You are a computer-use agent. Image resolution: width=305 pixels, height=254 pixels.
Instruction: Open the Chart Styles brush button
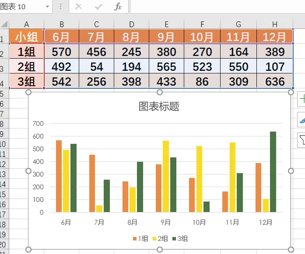pos(301,120)
